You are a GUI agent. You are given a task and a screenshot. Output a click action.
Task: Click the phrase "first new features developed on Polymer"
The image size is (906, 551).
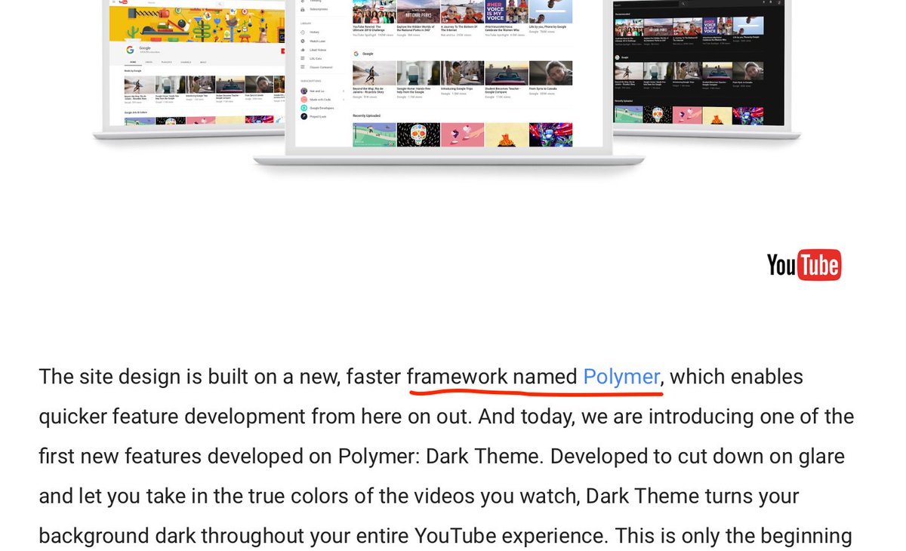pos(229,456)
